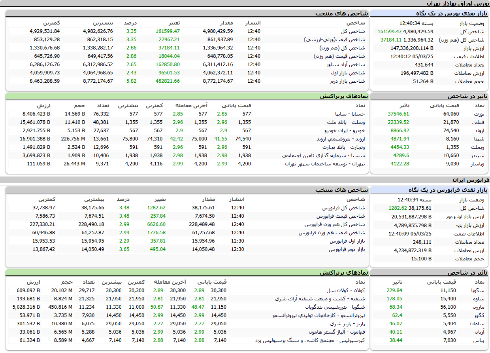Select بپاس in the Farabourse index effect list
Screen dimensions: 490x353
pyautogui.click(x=479, y=340)
